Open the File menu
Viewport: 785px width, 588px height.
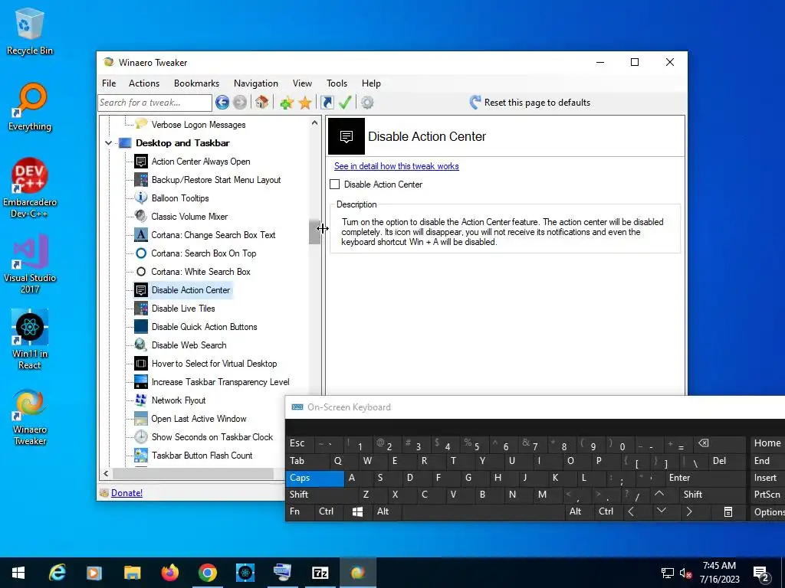(x=109, y=83)
